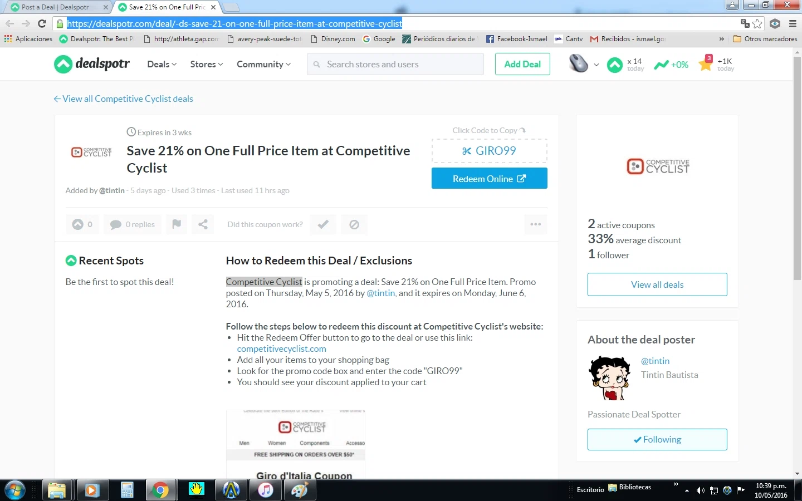Open @tintin profile in About the deal poster
The height and width of the screenshot is (501, 802).
[655, 361]
